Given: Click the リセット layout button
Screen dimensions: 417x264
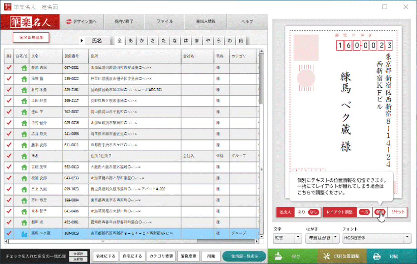Looking at the screenshot, I should pyautogui.click(x=398, y=212).
